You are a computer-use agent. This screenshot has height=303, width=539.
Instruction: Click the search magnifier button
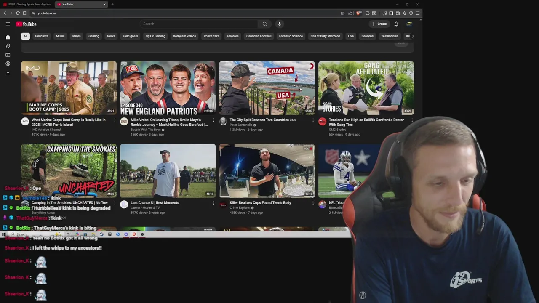(x=264, y=24)
